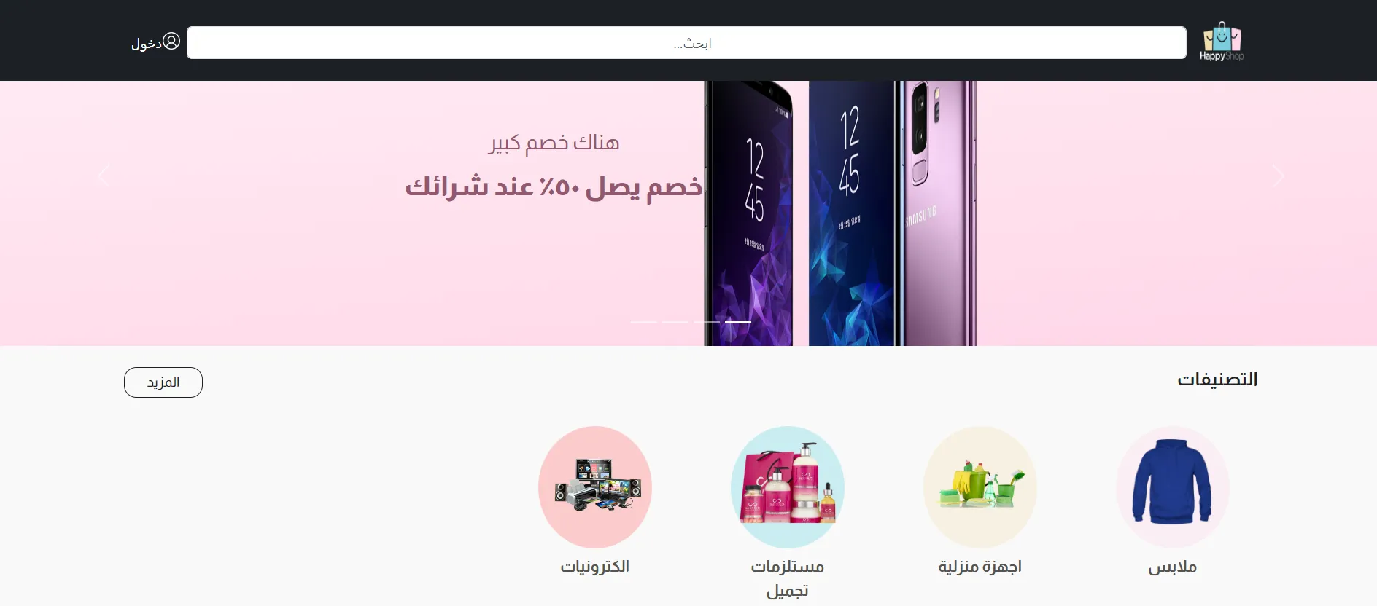Screen dimensions: 1377x606
Task: Select the first carousel slide indicator
Action: click(644, 322)
